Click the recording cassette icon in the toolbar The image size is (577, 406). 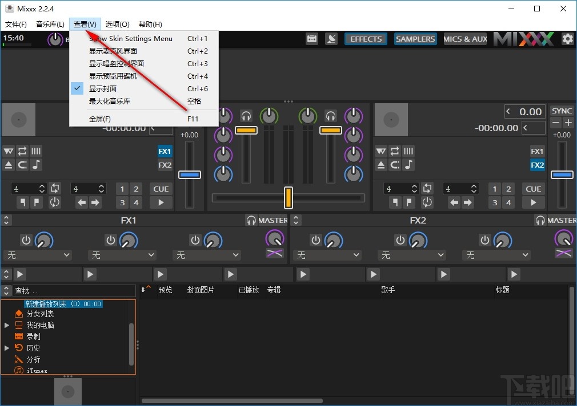pos(312,38)
